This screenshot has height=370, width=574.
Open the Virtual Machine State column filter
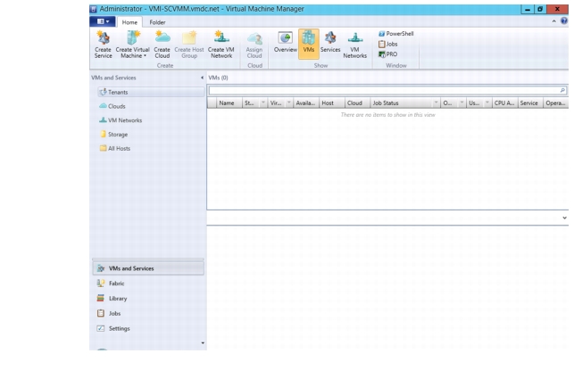pyautogui.click(x=289, y=103)
